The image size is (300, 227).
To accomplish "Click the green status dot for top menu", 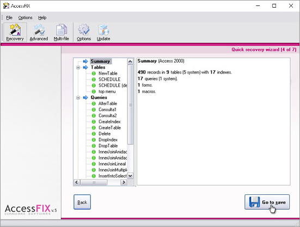I will (94, 91).
